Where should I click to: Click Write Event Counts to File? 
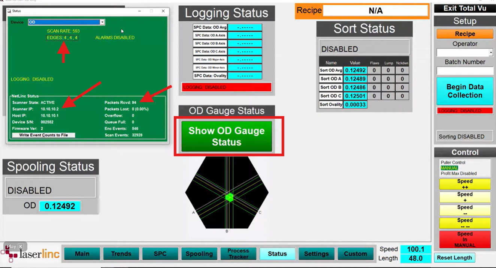(43, 135)
